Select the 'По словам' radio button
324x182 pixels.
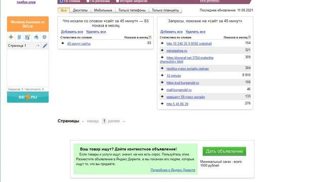pyautogui.click(x=61, y=1)
